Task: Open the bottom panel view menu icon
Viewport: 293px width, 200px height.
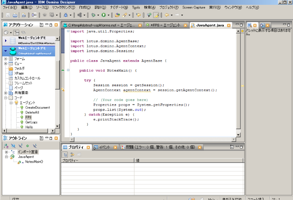Action: [232, 147]
